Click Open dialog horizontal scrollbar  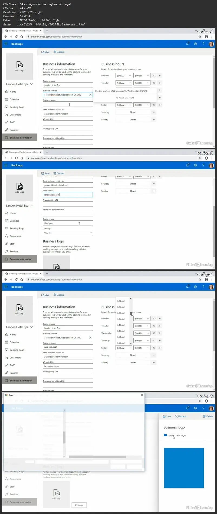[x=97, y=457]
